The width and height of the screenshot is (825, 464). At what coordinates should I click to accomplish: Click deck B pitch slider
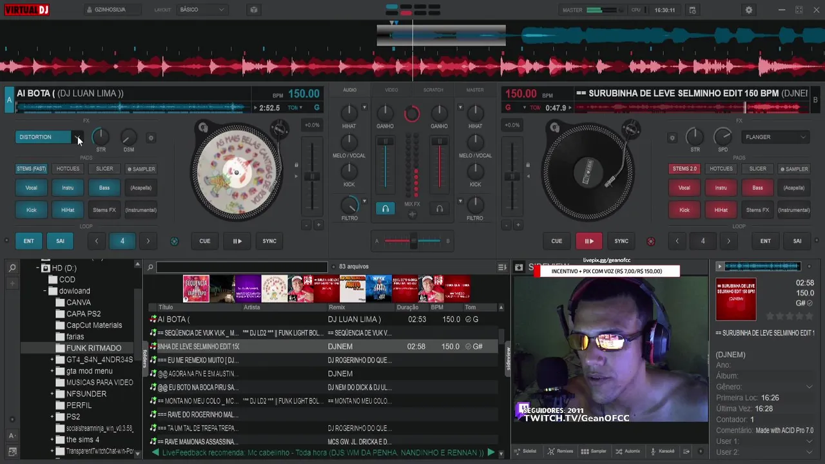512,176
